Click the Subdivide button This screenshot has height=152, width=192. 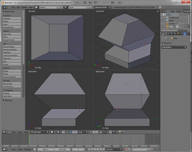(x=12, y=52)
